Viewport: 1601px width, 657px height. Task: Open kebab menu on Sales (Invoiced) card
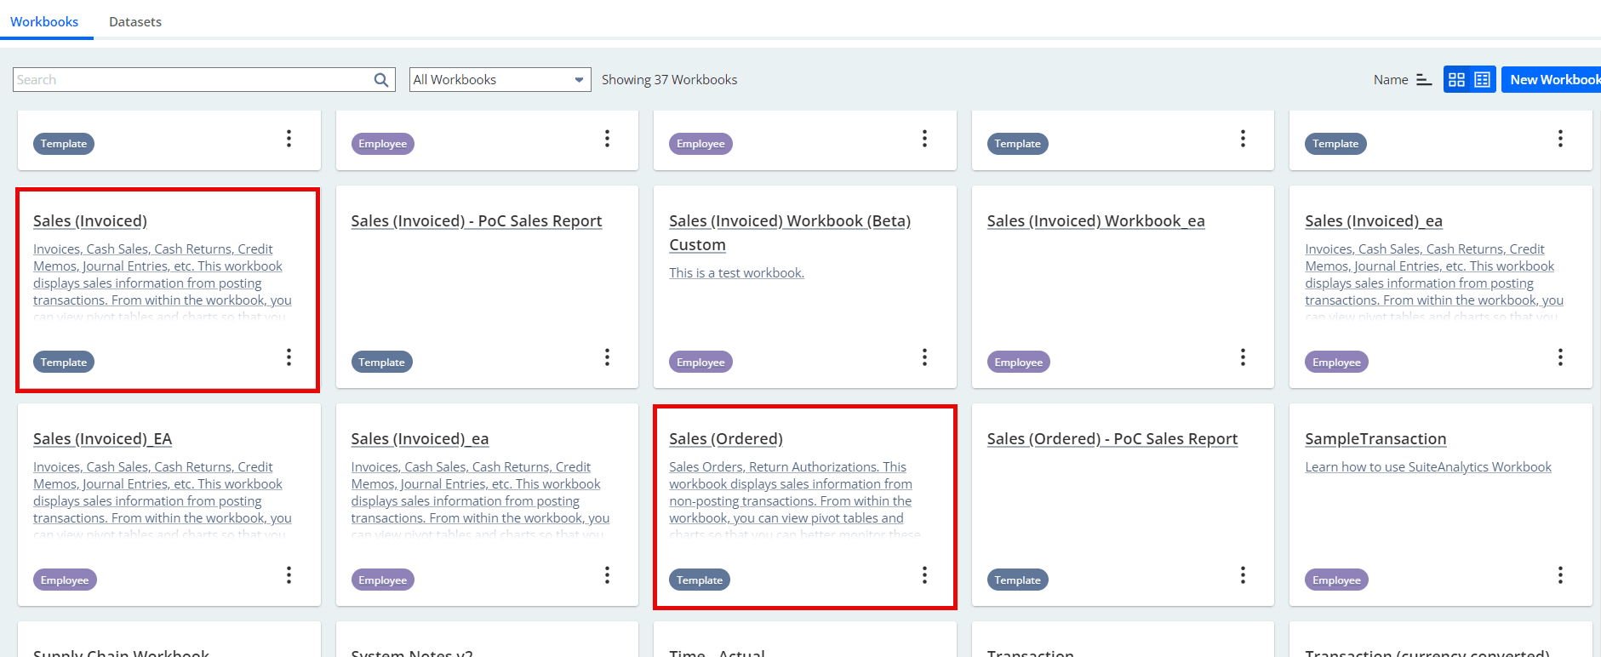coord(289,357)
